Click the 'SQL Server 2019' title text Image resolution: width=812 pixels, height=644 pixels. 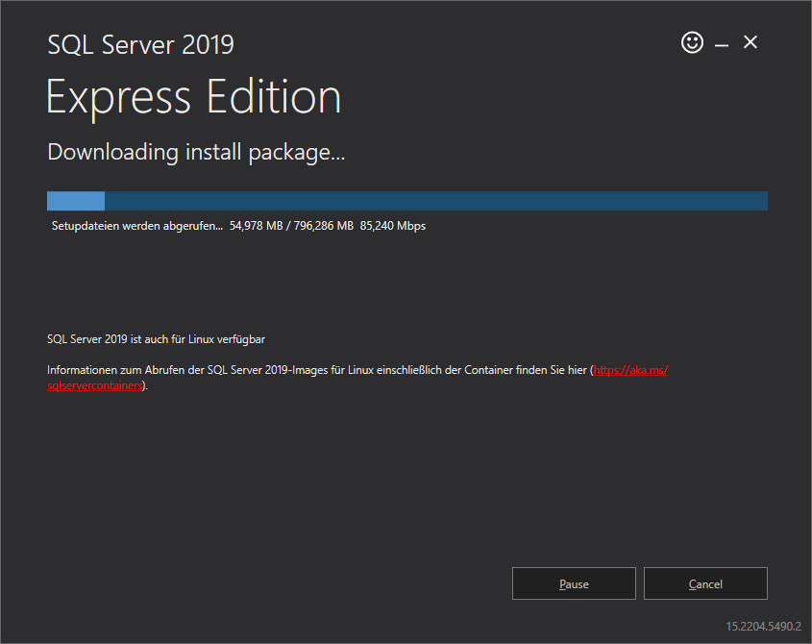pos(140,44)
